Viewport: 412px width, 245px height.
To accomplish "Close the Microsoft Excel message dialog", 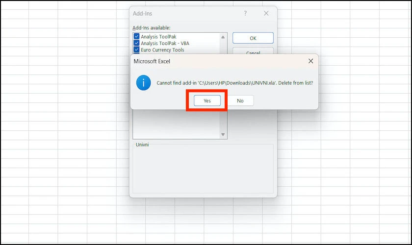I will (x=310, y=61).
